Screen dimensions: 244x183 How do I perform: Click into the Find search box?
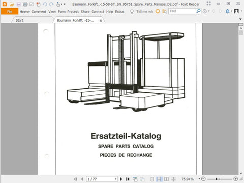tap(182, 11)
